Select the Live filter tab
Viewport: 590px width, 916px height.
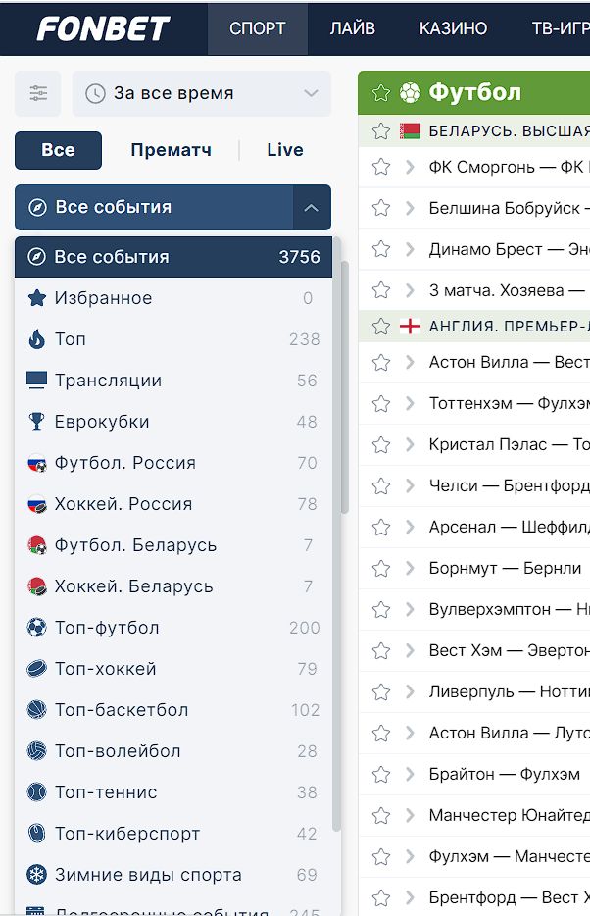click(285, 150)
